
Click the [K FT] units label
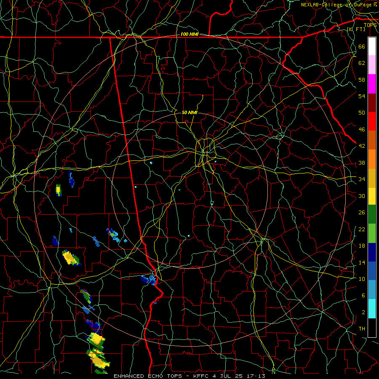tap(356, 29)
